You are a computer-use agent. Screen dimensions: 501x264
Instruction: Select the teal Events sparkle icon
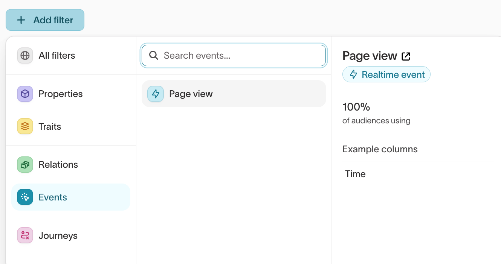[x=24, y=197]
